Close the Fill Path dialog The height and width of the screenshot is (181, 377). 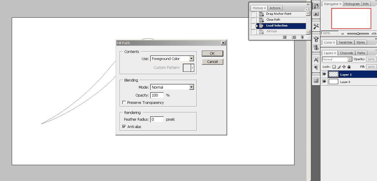coord(223,43)
